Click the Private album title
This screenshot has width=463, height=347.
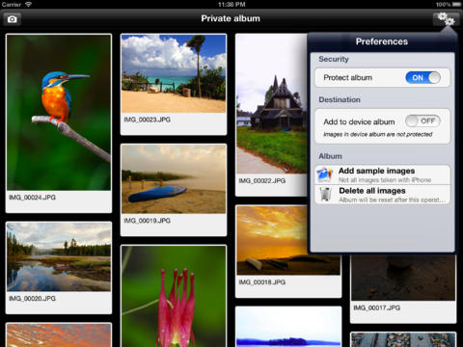(x=231, y=18)
